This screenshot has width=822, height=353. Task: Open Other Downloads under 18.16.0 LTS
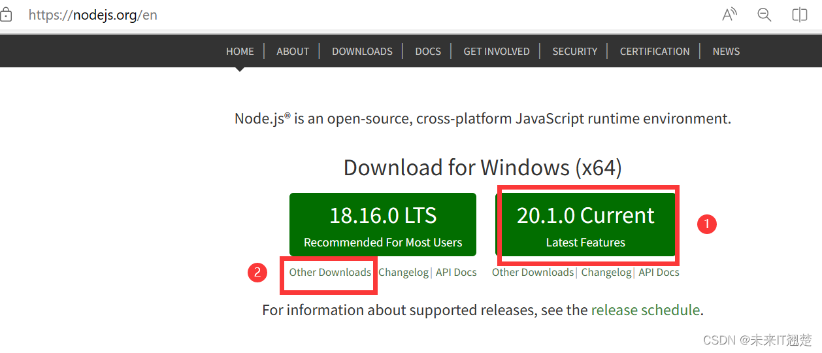[330, 273]
